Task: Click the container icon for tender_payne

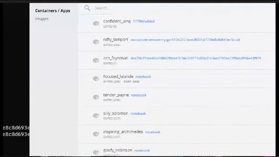Action: pos(96,97)
